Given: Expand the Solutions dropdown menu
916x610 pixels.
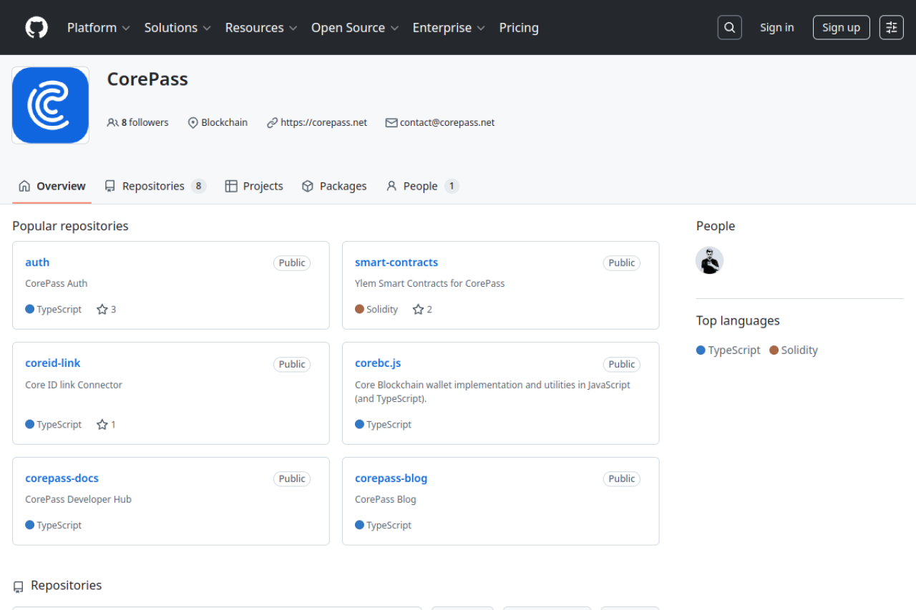Looking at the screenshot, I should 177,28.
